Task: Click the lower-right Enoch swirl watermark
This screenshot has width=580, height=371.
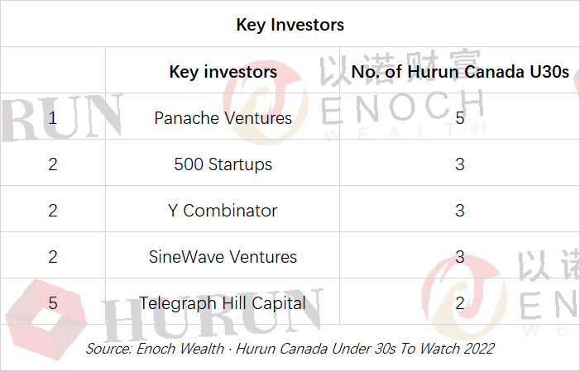Action: tap(464, 297)
